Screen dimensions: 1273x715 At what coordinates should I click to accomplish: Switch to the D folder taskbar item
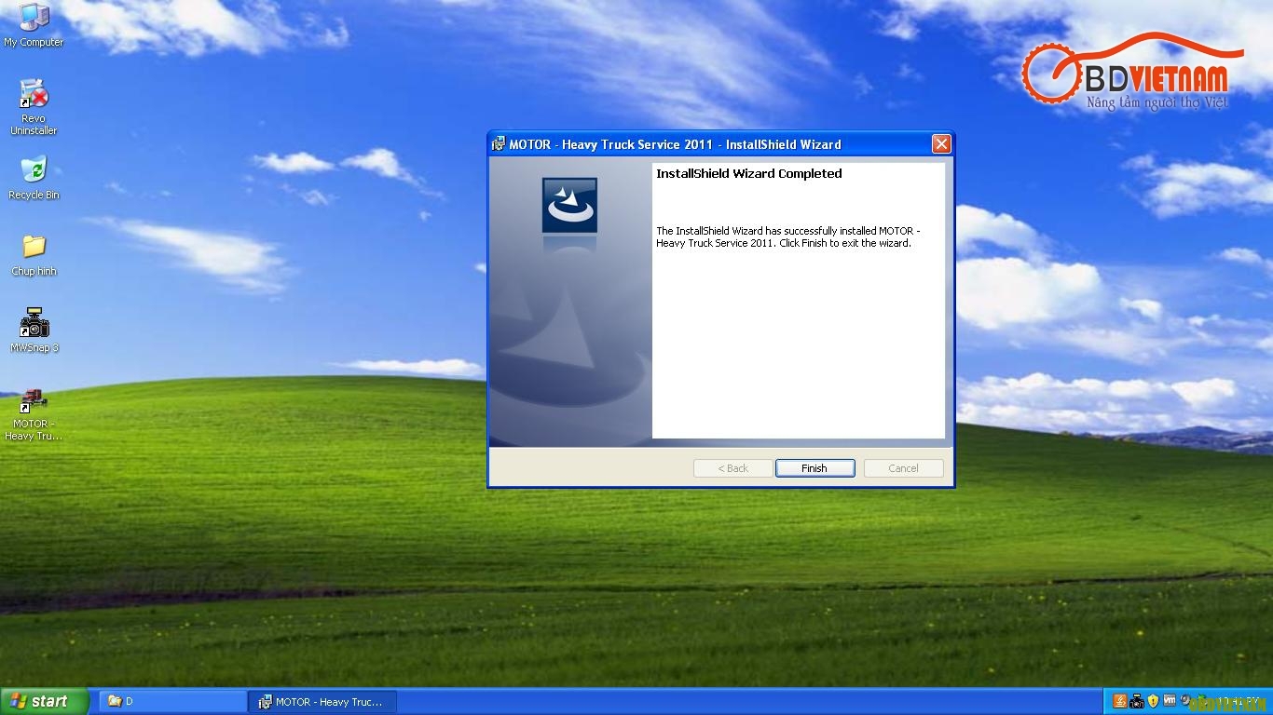pyautogui.click(x=172, y=701)
